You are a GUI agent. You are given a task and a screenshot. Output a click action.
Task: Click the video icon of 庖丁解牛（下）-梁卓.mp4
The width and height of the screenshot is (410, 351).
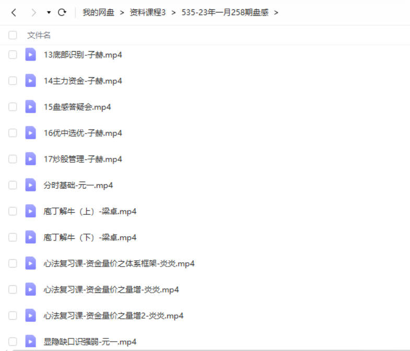pyautogui.click(x=30, y=237)
